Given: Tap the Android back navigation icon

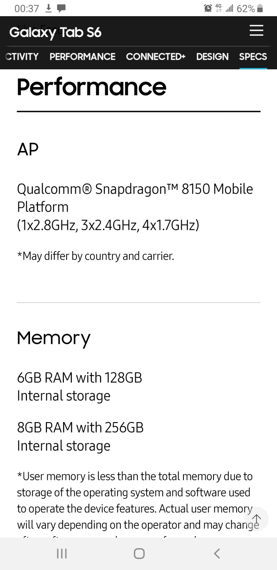Looking at the screenshot, I should pyautogui.click(x=217, y=554).
